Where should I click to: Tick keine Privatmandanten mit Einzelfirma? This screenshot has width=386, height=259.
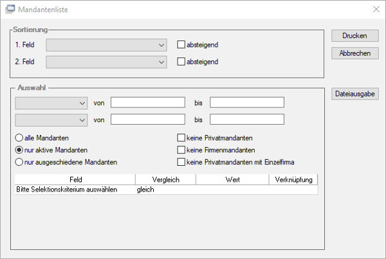pyautogui.click(x=181, y=162)
